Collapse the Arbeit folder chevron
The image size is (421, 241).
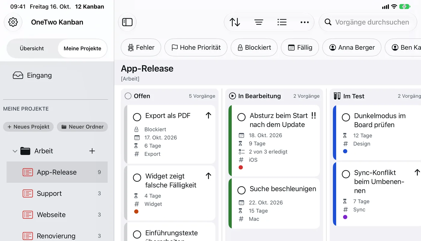pos(15,151)
